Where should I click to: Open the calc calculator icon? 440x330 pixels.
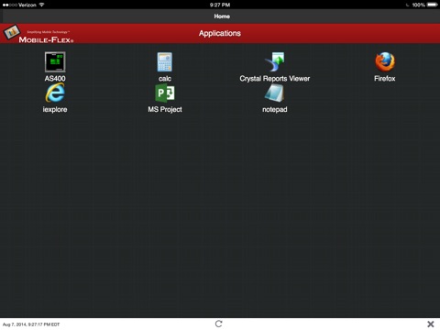[x=165, y=62]
